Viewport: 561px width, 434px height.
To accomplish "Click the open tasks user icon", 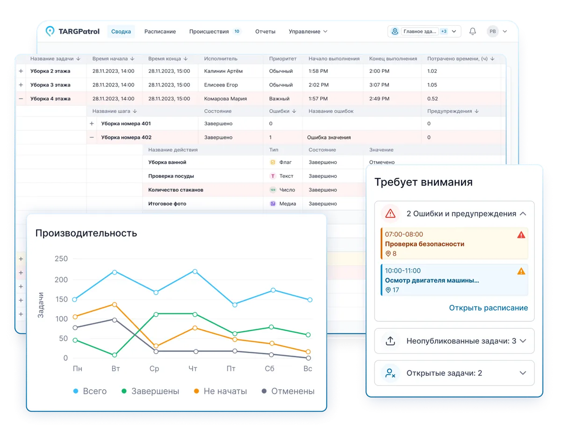I will (390, 373).
